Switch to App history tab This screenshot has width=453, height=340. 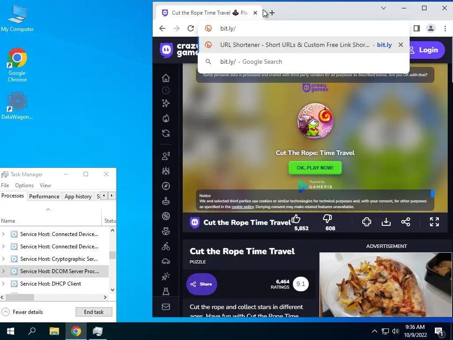pos(78,196)
